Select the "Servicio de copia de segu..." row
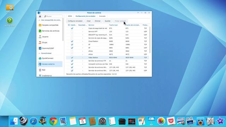Image resolution: width=226 pixels, height=127 pixels. click(x=107, y=38)
